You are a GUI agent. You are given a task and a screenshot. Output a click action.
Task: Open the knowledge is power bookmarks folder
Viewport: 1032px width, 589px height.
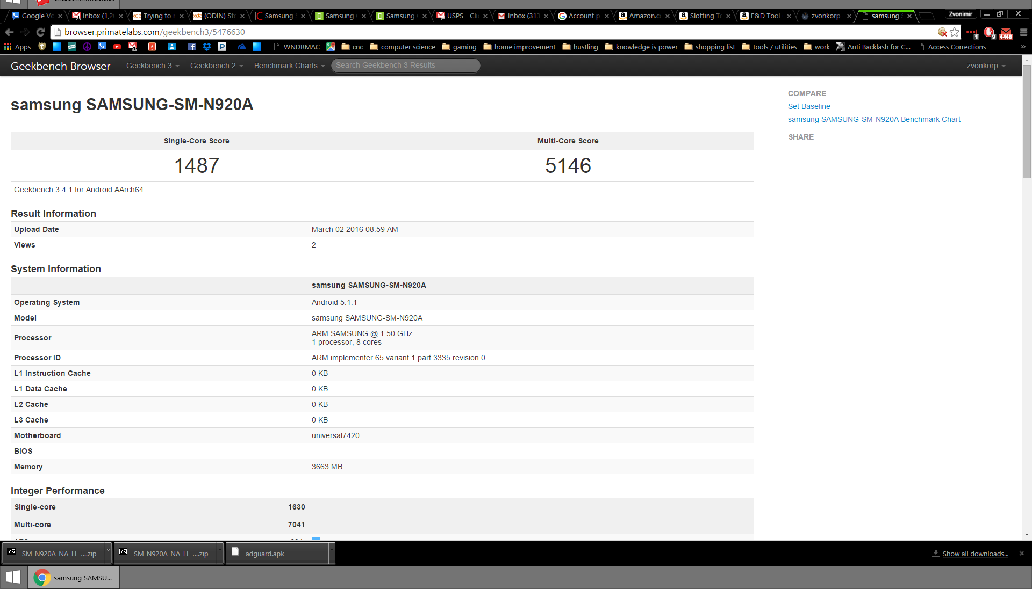[641, 47]
